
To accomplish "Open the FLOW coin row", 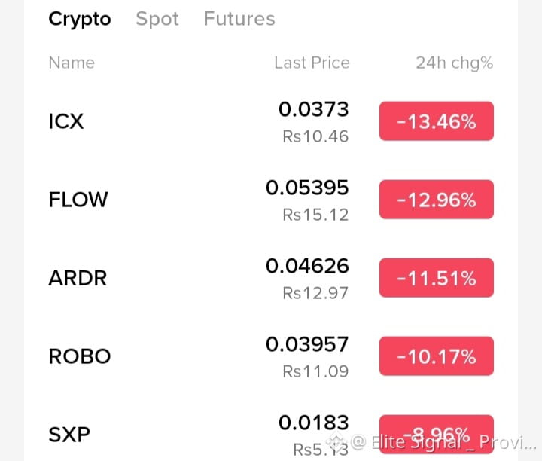I will pyautogui.click(x=271, y=200).
